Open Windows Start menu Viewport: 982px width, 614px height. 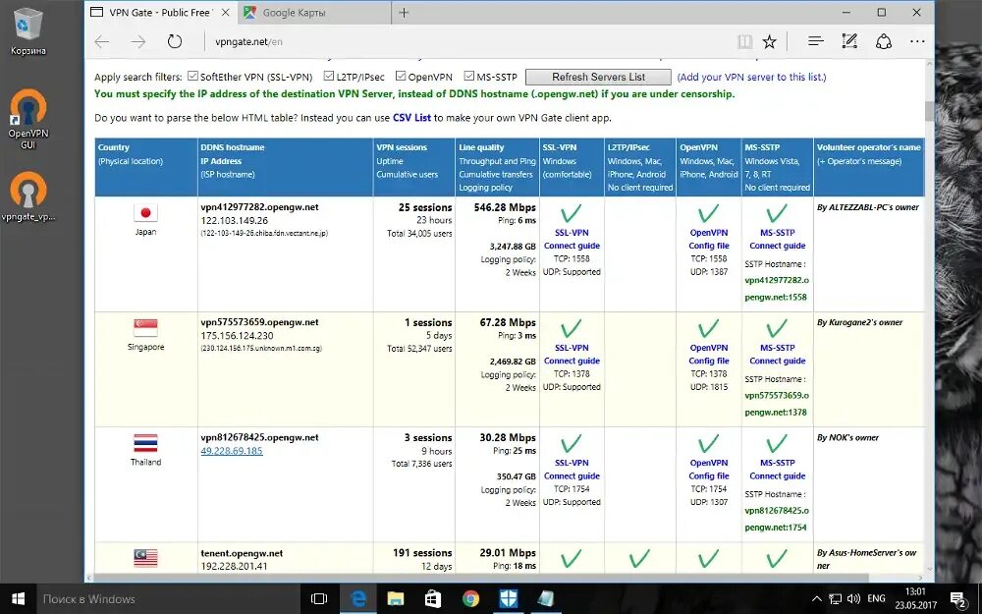[18, 599]
